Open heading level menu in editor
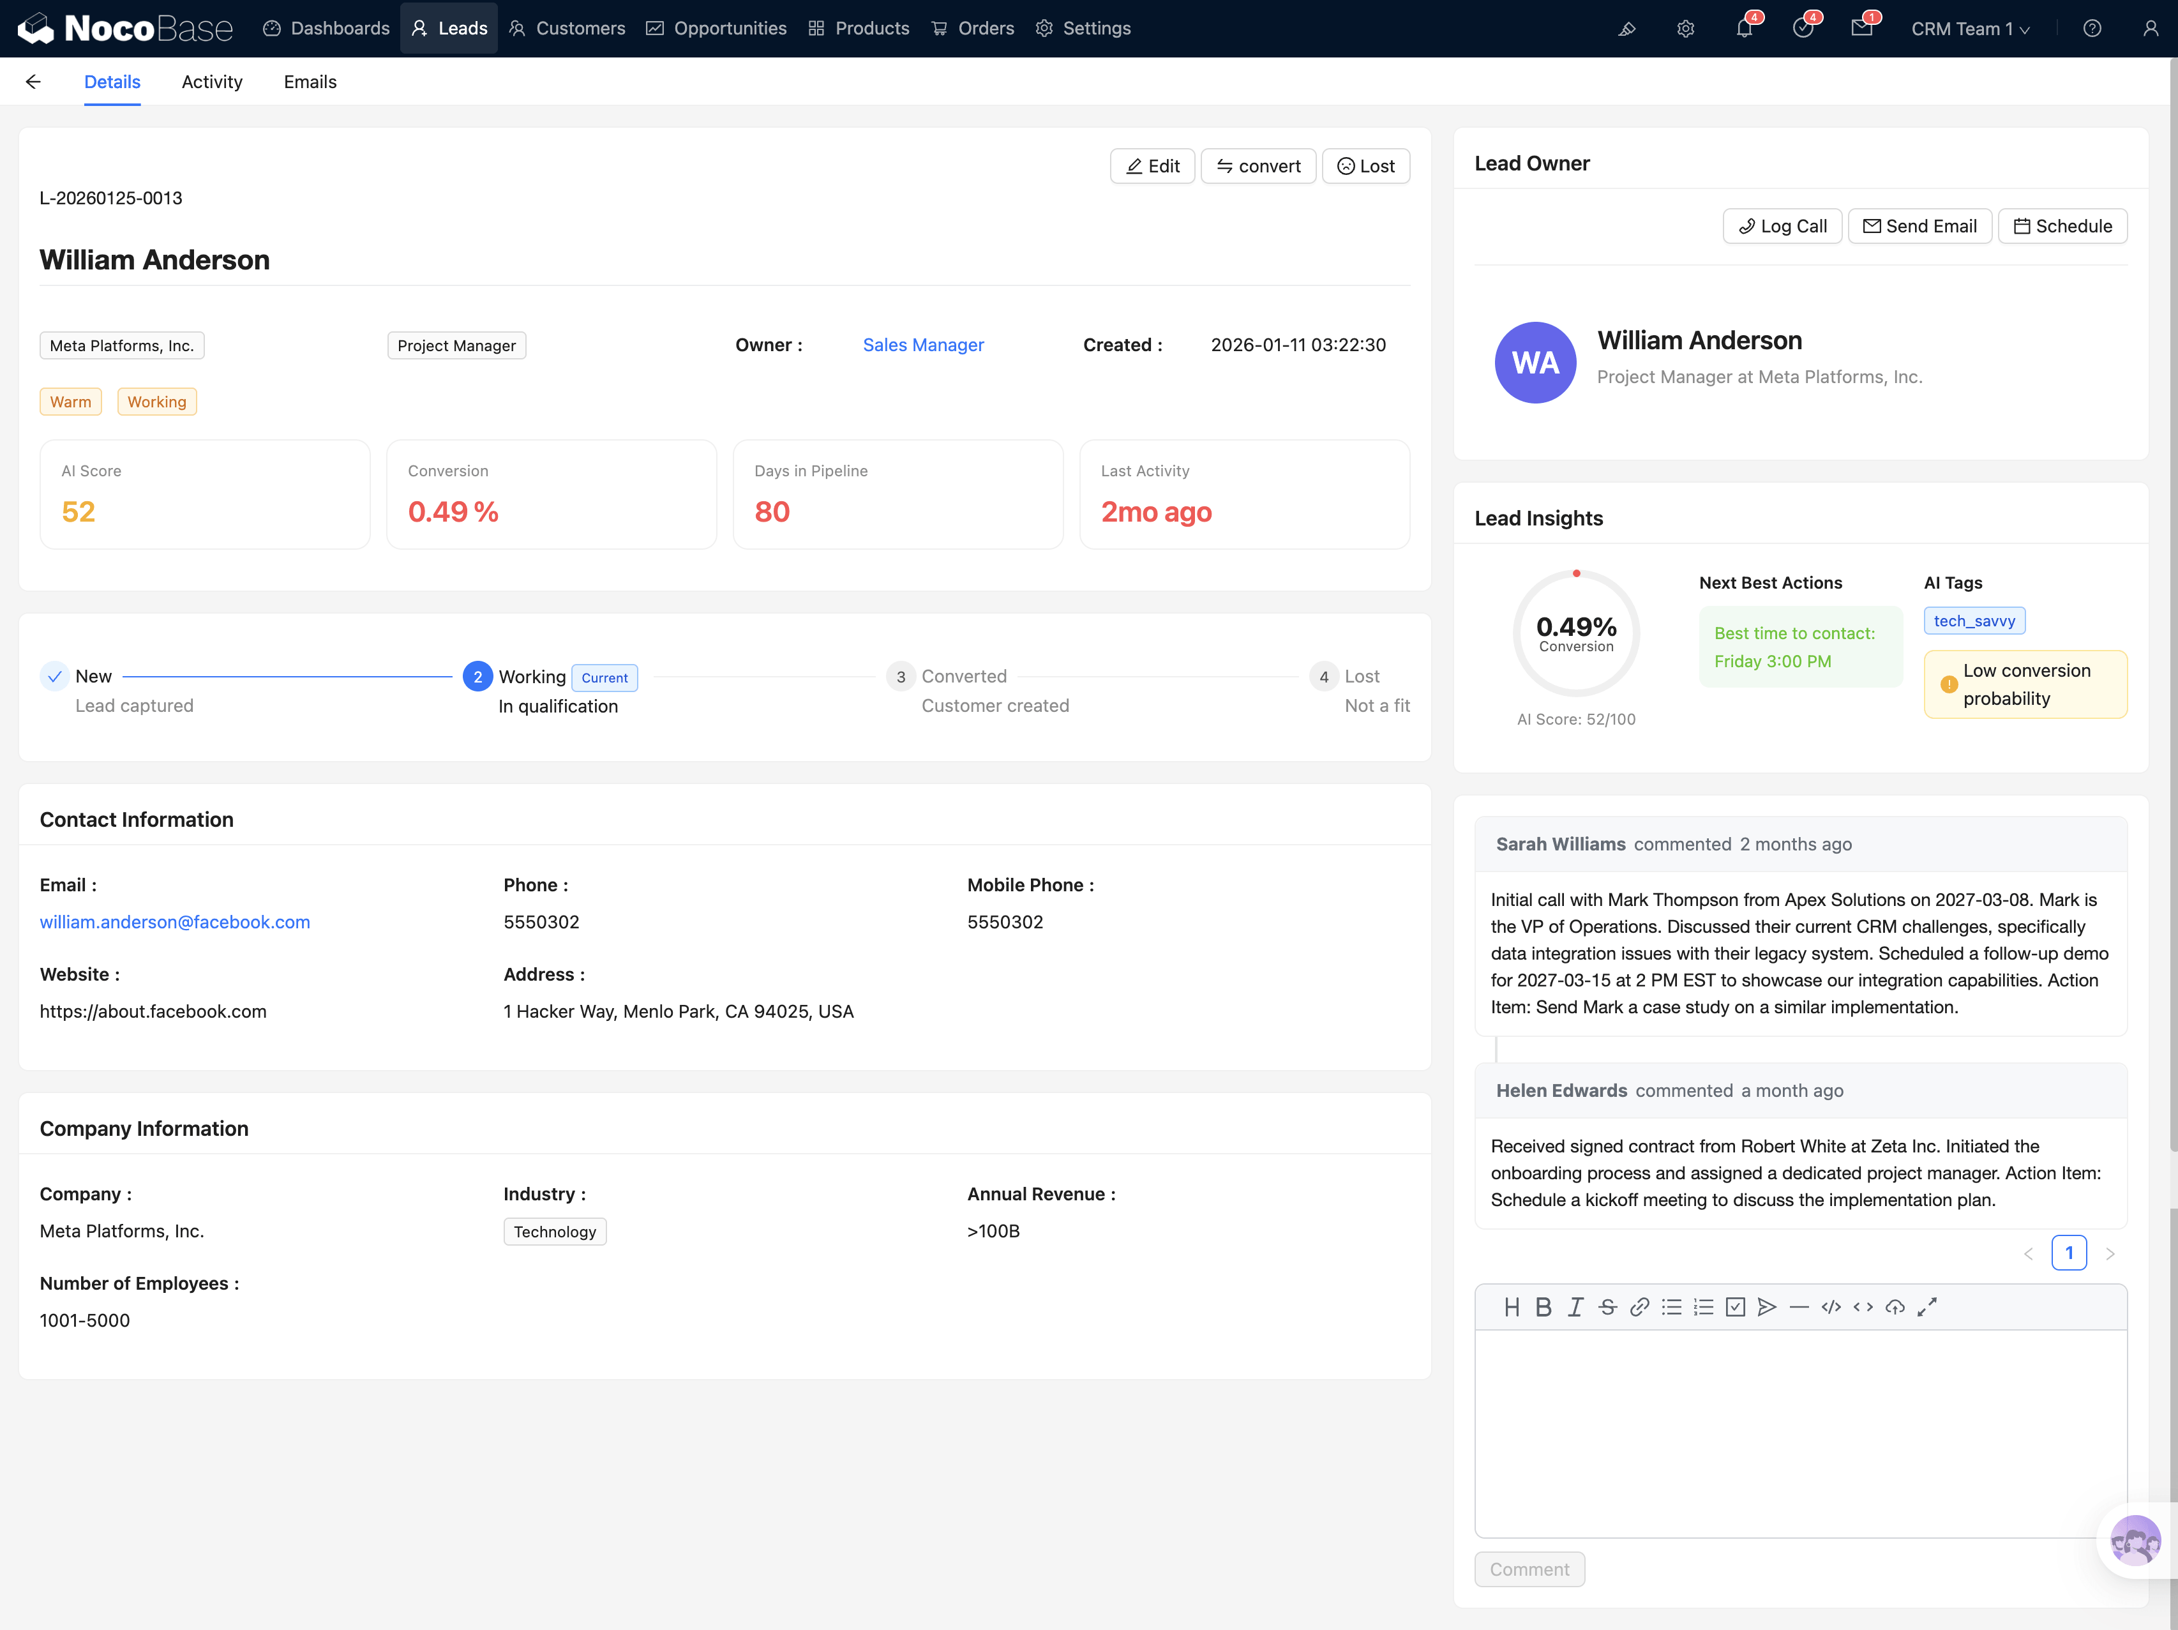The image size is (2178, 1630). pyautogui.click(x=1512, y=1307)
